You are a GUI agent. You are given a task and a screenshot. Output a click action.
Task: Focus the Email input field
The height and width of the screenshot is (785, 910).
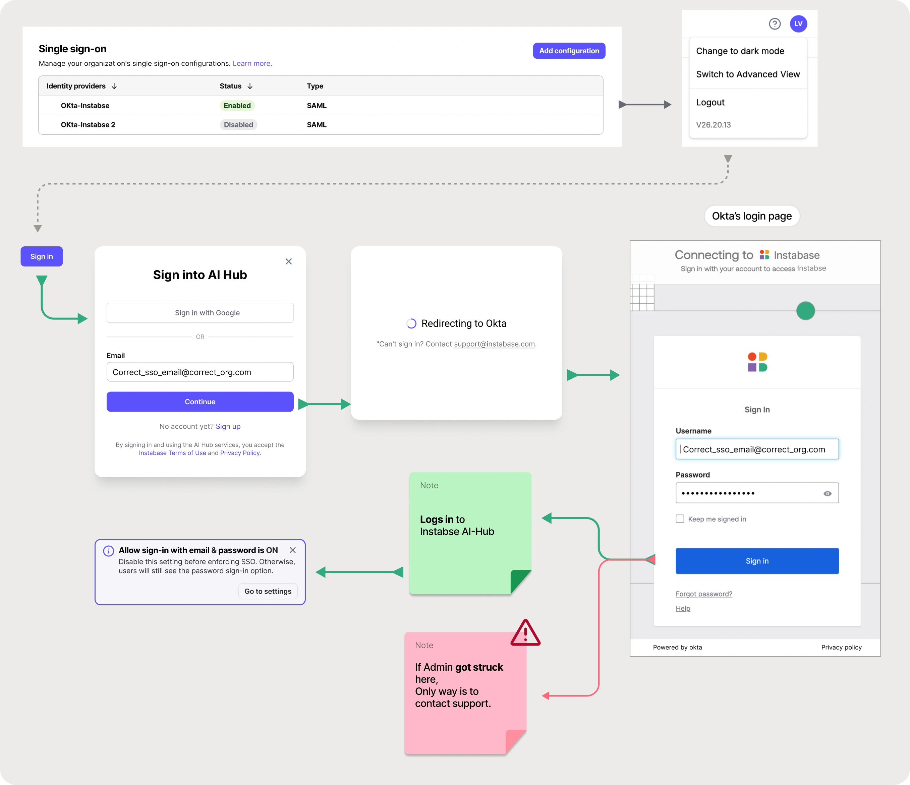coord(200,372)
